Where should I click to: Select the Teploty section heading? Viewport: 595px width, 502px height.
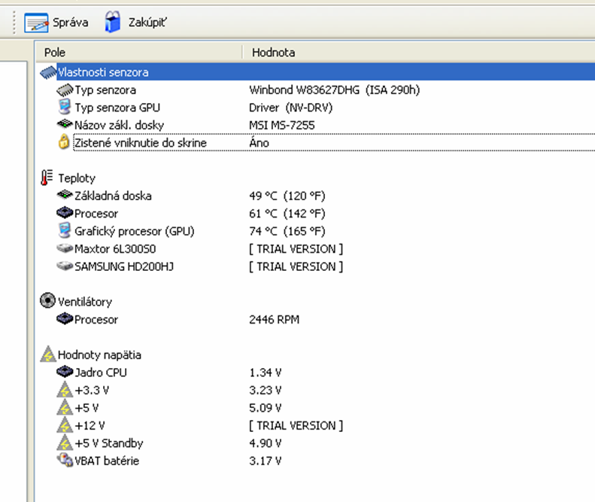coord(77,178)
